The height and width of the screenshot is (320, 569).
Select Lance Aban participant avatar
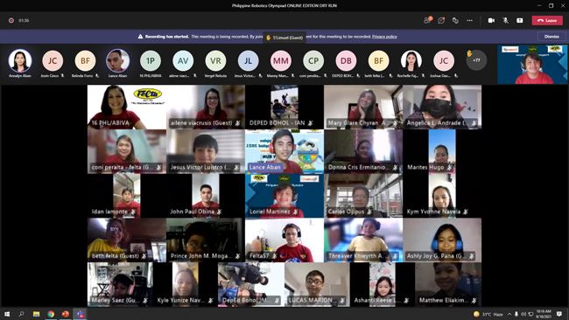pyautogui.click(x=117, y=60)
